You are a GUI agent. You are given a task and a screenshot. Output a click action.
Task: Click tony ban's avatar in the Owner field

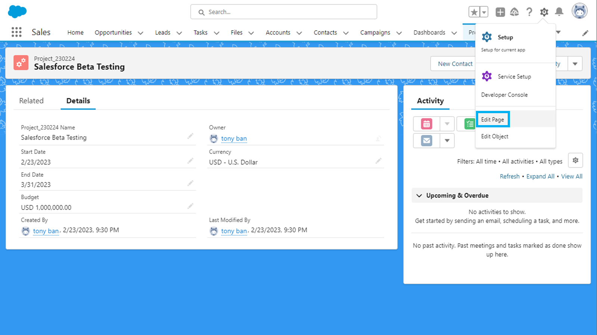coord(214,139)
